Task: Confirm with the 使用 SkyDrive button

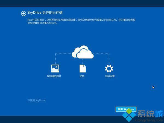Action: 126,109
